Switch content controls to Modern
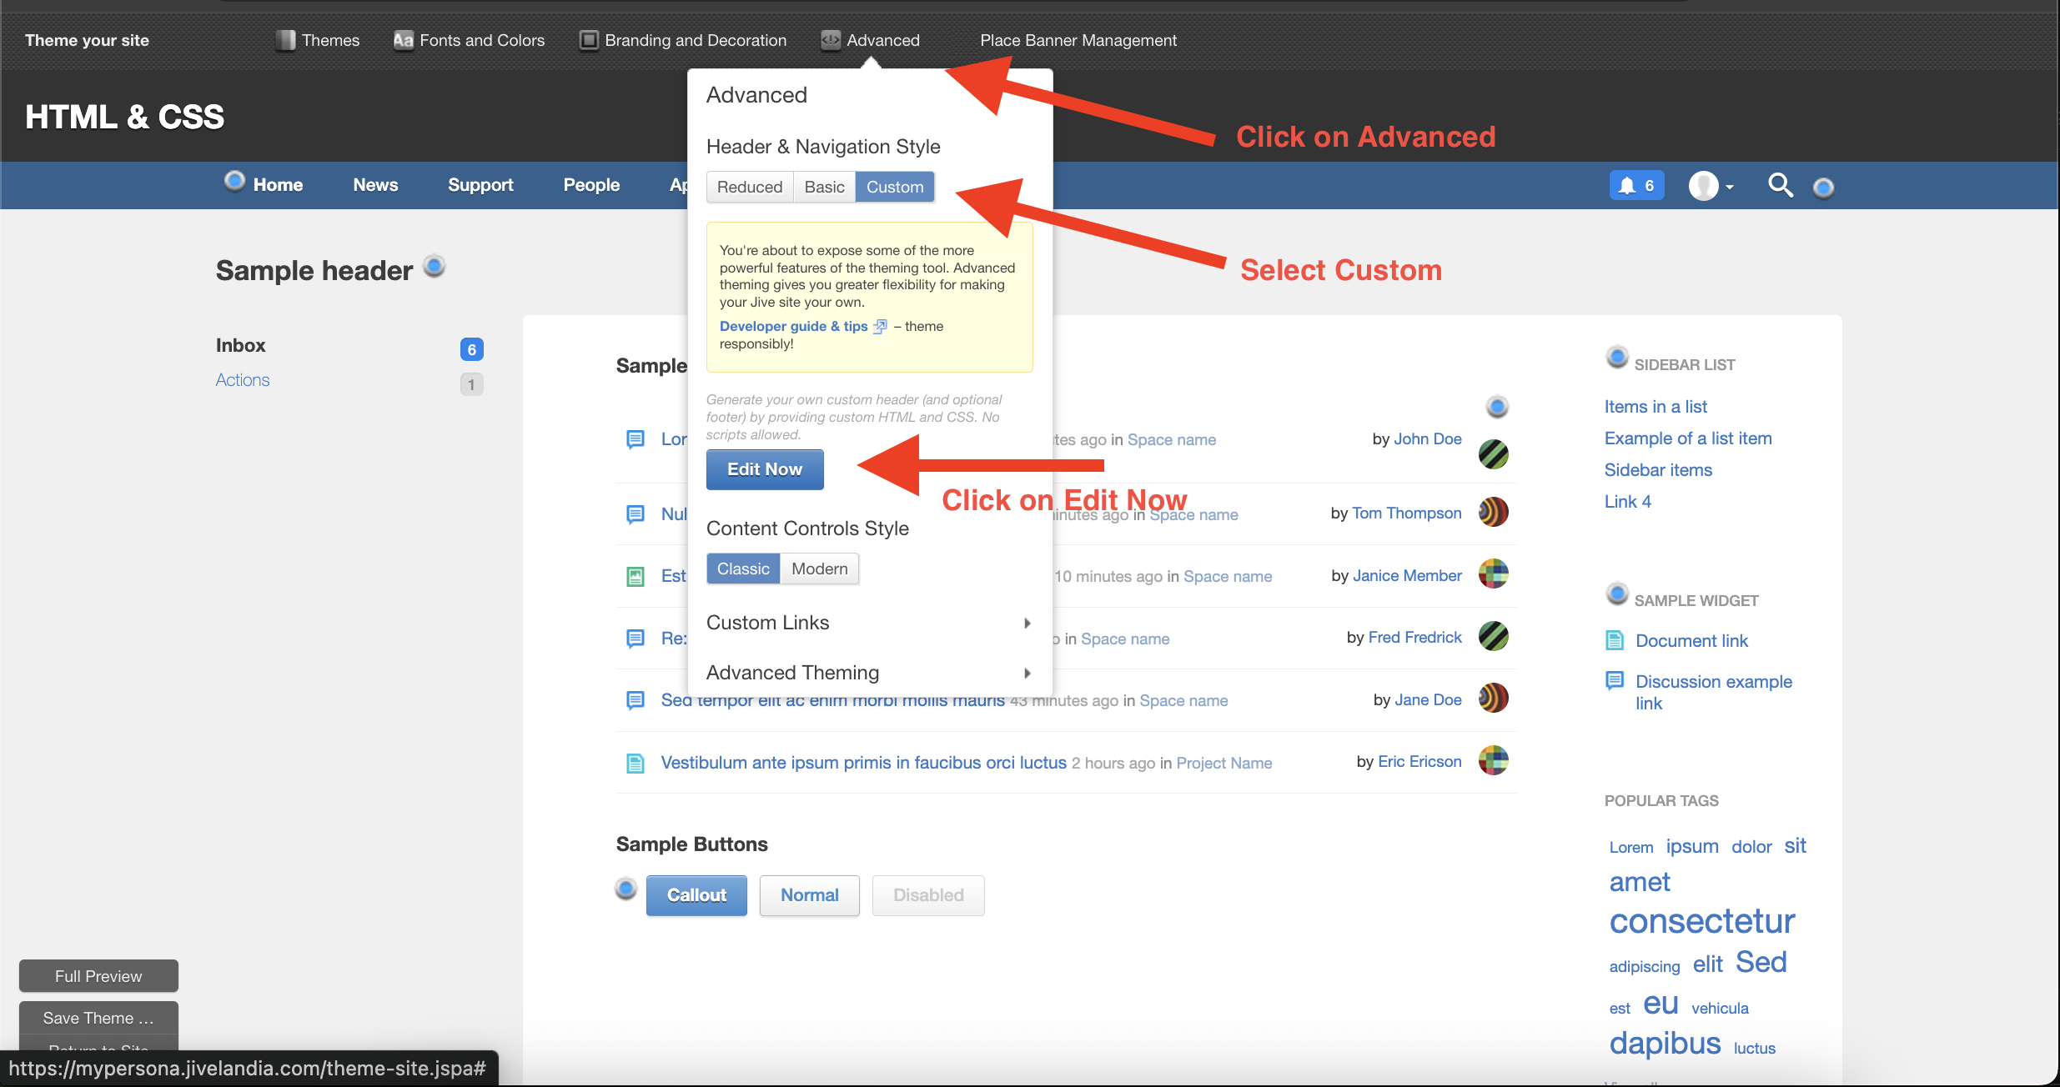 pyautogui.click(x=819, y=569)
